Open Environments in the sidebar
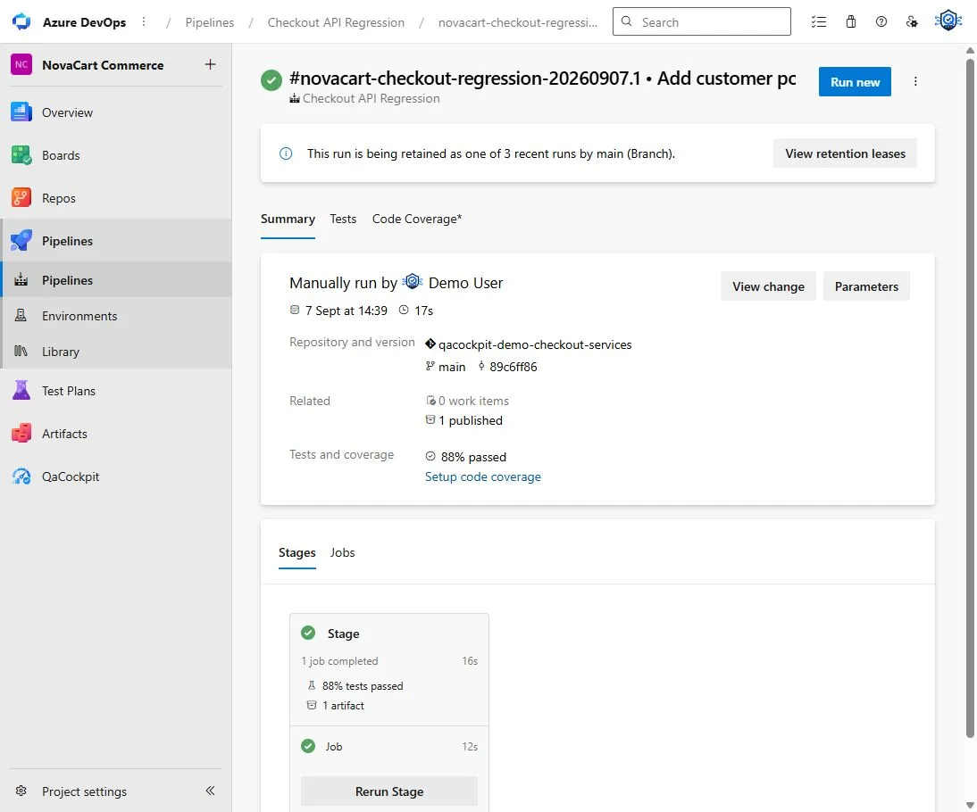Screen dimensions: 977x812 [x=116, y=316]
